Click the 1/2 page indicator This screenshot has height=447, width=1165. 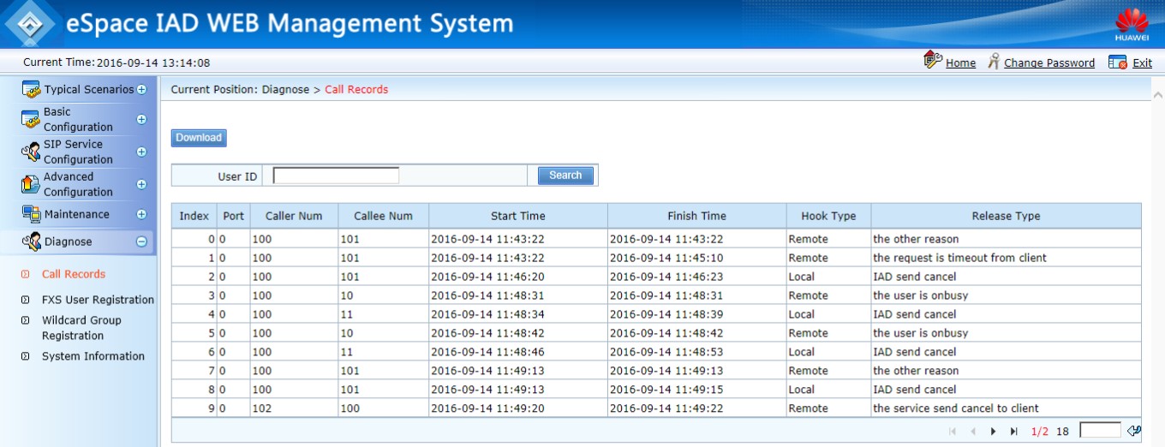click(x=1040, y=432)
